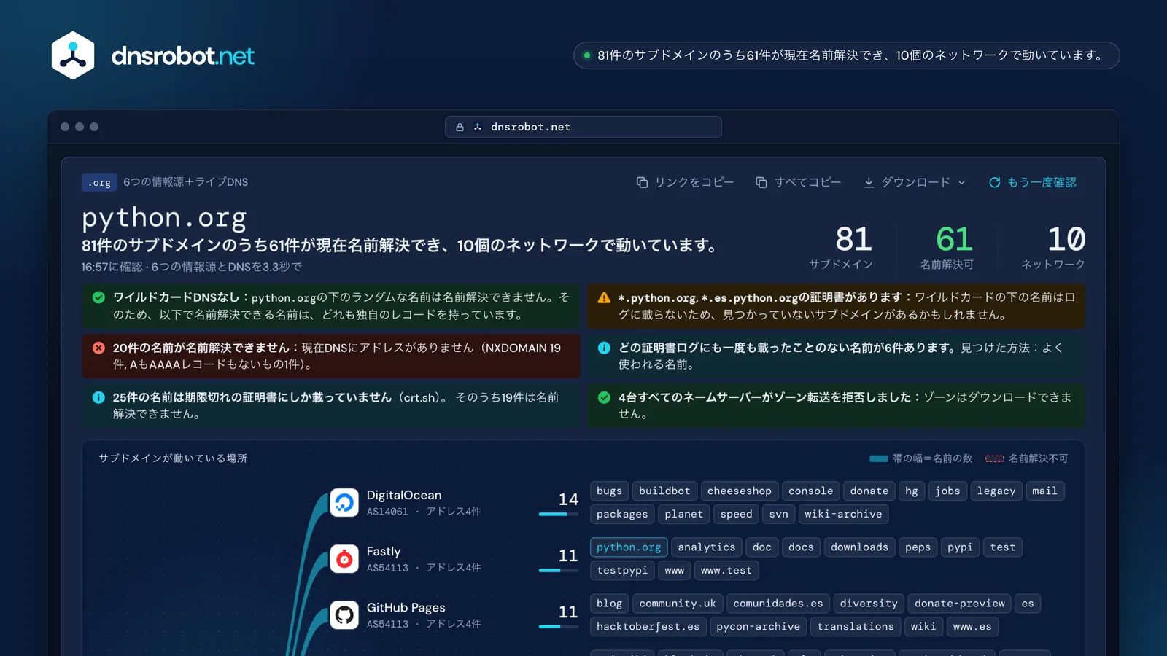Click the lock icon in address bar
Viewport: 1167px width, 656px height.
460,127
